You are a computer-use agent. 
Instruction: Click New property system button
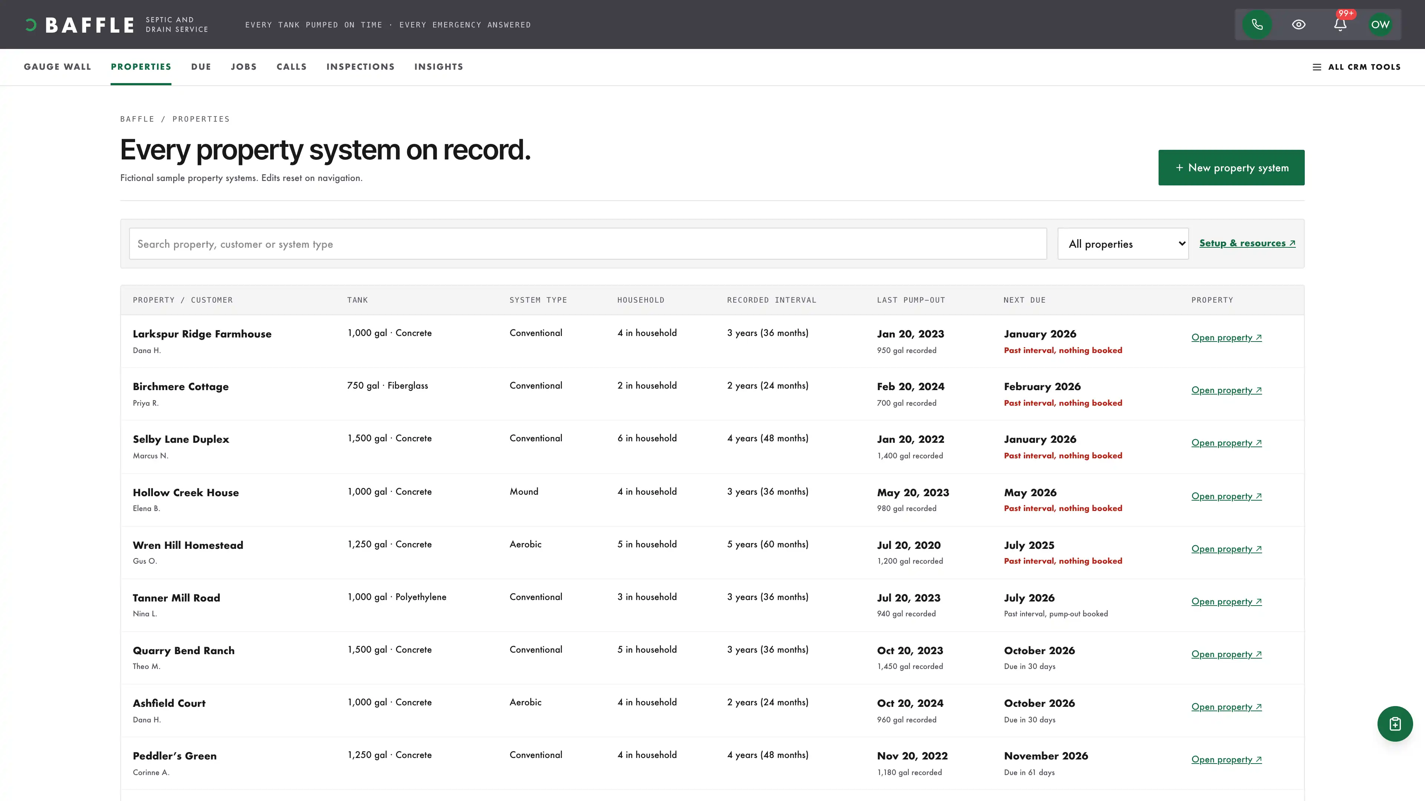pos(1231,168)
